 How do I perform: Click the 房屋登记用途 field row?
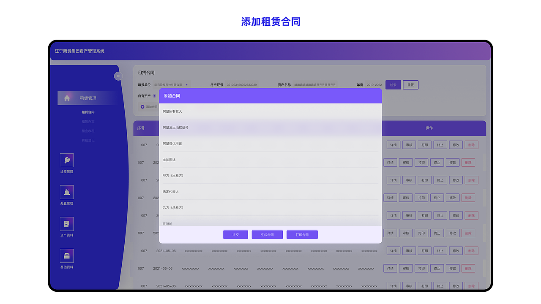[270, 144]
